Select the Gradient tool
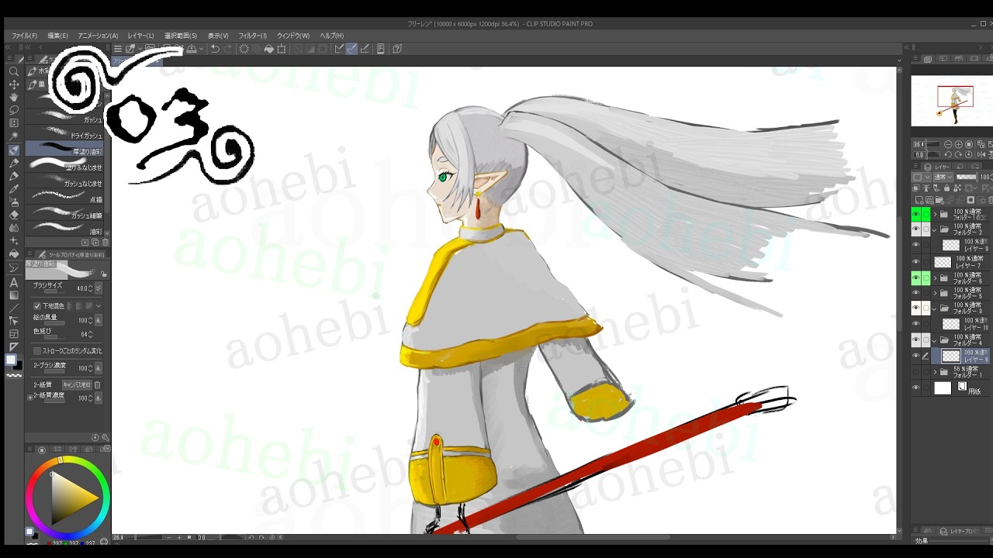 click(13, 295)
